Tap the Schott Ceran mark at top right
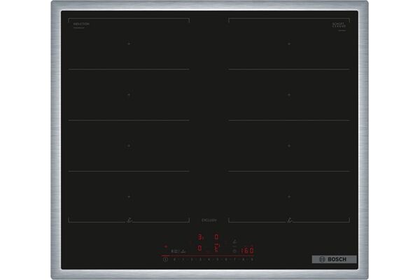Image resolution: width=420 pixels, height=280 pixels. click(x=339, y=25)
